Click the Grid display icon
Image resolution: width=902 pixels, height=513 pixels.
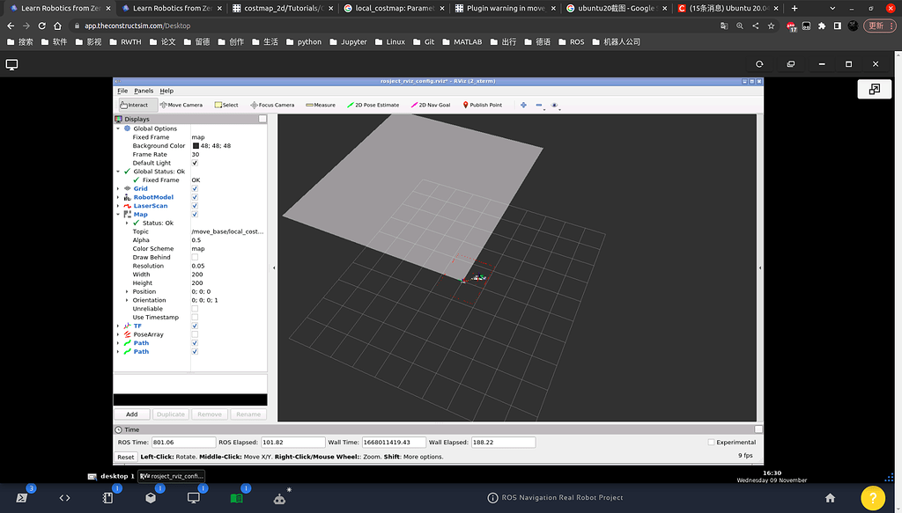point(127,188)
